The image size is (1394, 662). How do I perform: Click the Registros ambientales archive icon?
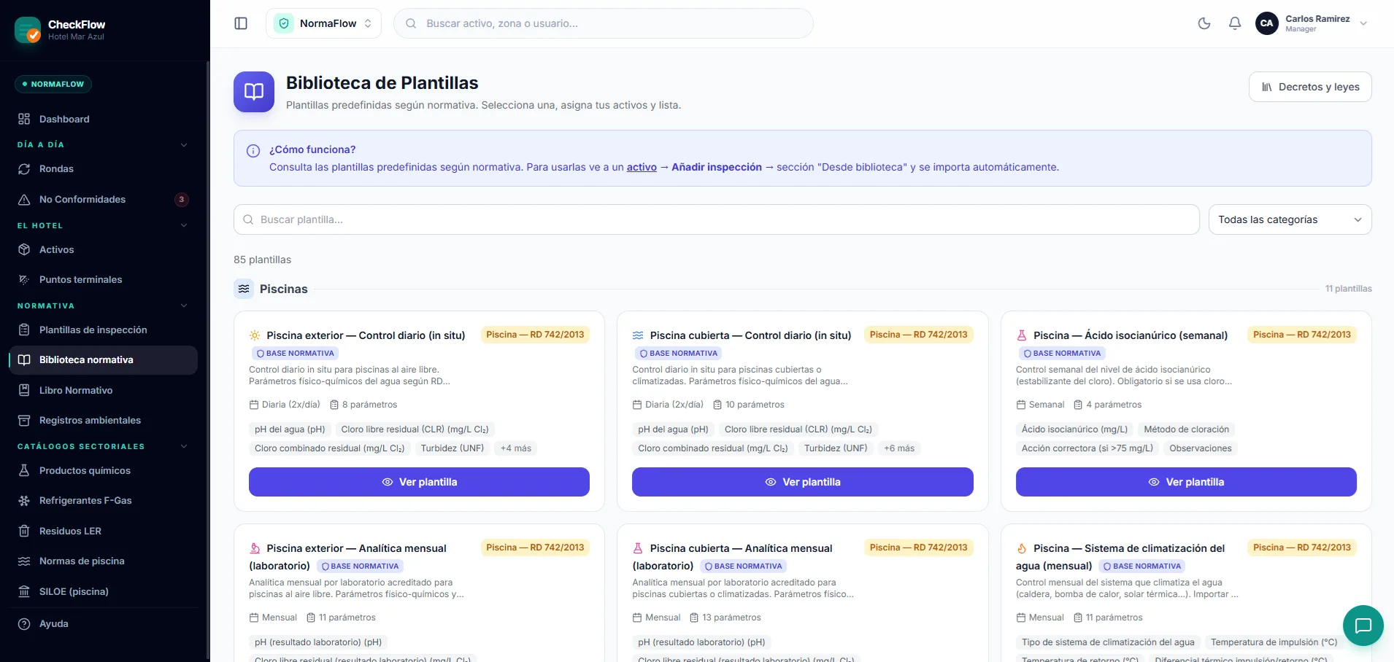coord(24,420)
